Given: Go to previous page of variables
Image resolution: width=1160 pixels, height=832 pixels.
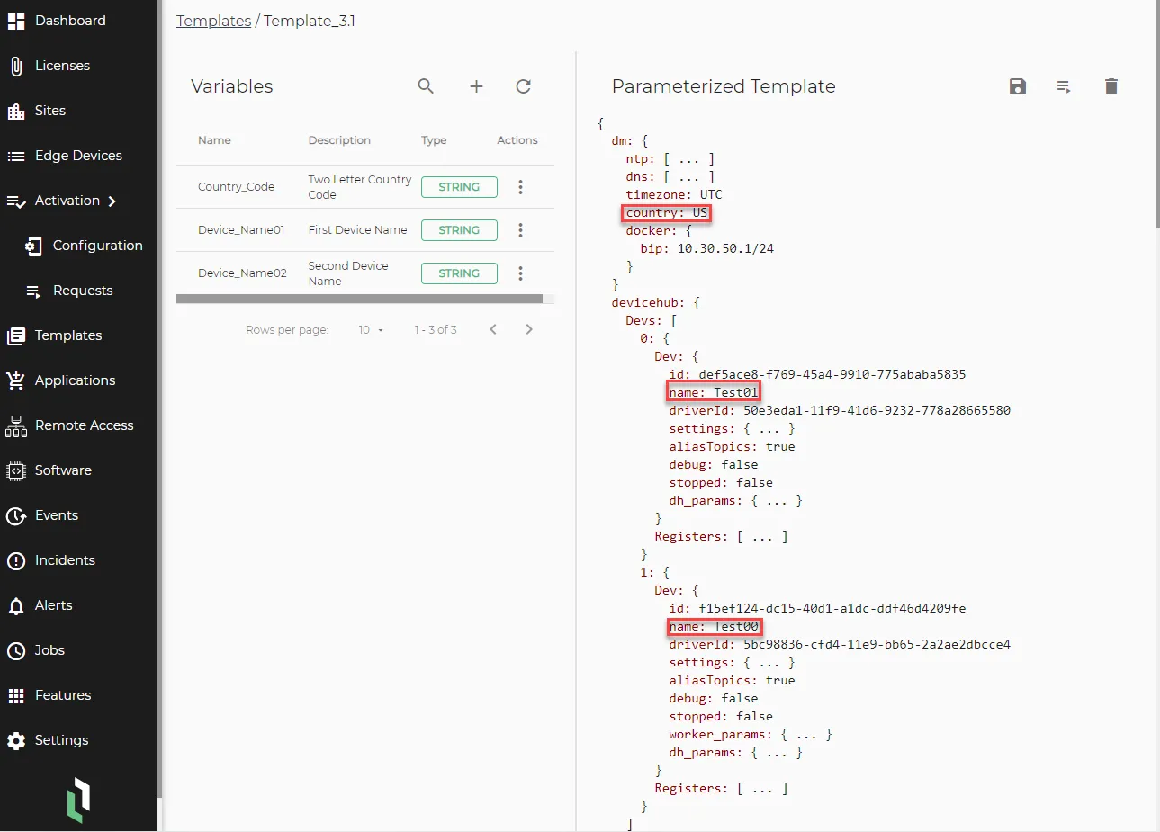Looking at the screenshot, I should coord(493,329).
